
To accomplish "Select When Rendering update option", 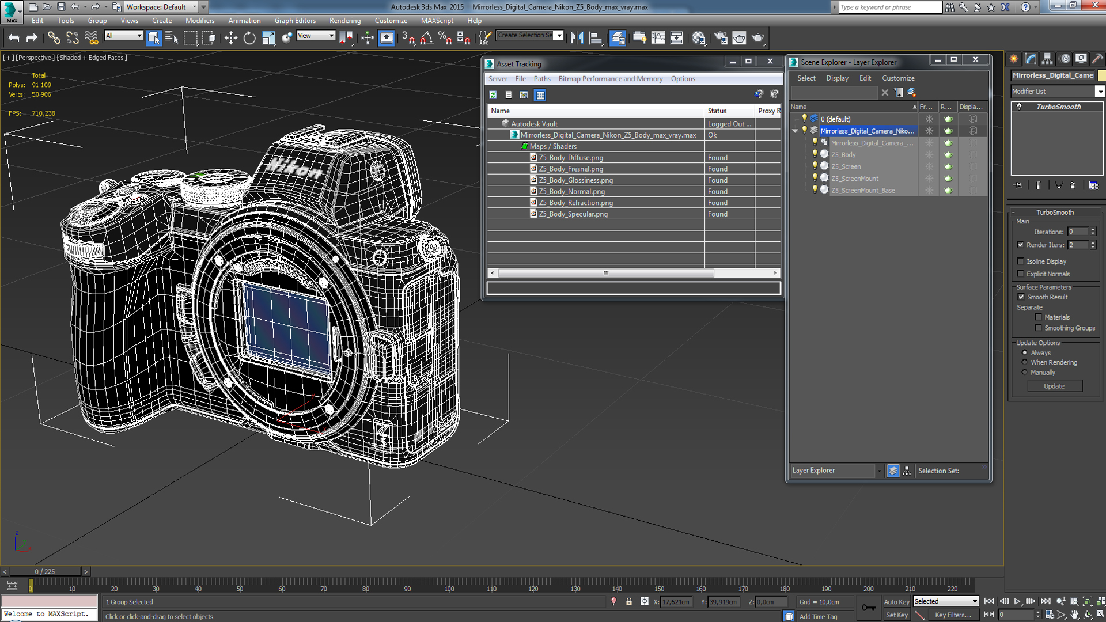I will [1025, 363].
